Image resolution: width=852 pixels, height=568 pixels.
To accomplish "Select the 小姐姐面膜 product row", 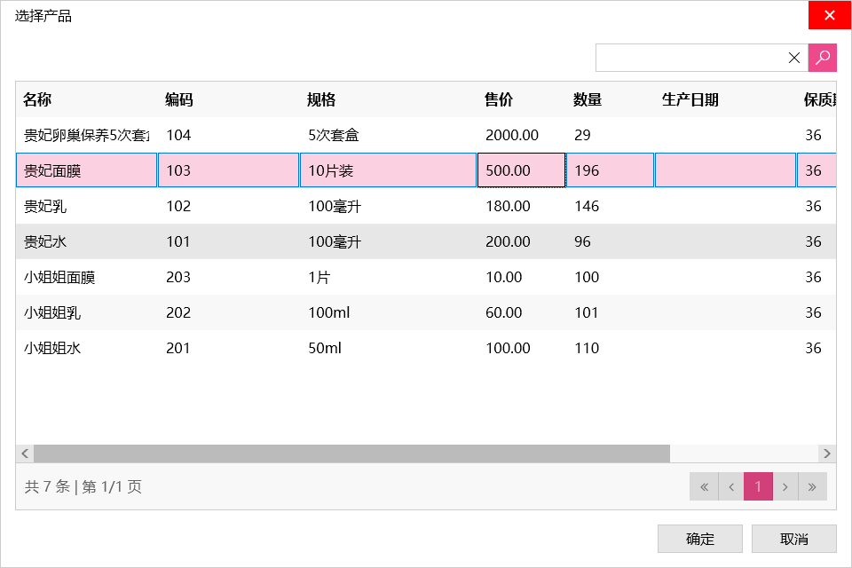I will click(x=59, y=277).
